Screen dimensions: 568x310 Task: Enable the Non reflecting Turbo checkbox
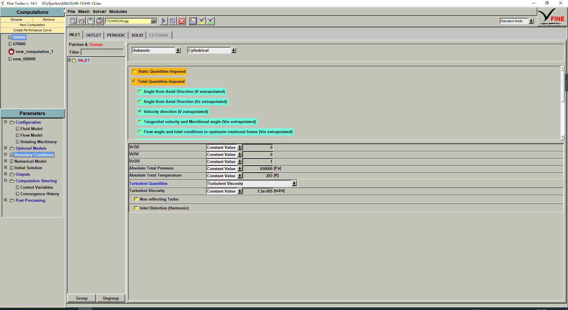[136, 199]
